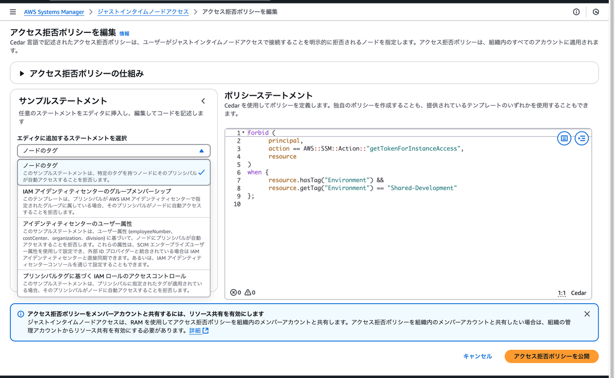The width and height of the screenshot is (615, 378).
Task: Select the ノードのタグ option
Action: point(114,172)
